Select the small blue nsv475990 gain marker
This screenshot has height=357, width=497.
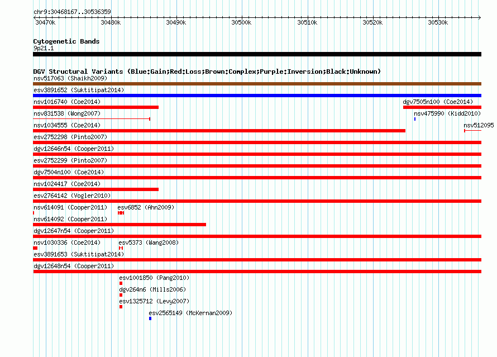point(415,119)
